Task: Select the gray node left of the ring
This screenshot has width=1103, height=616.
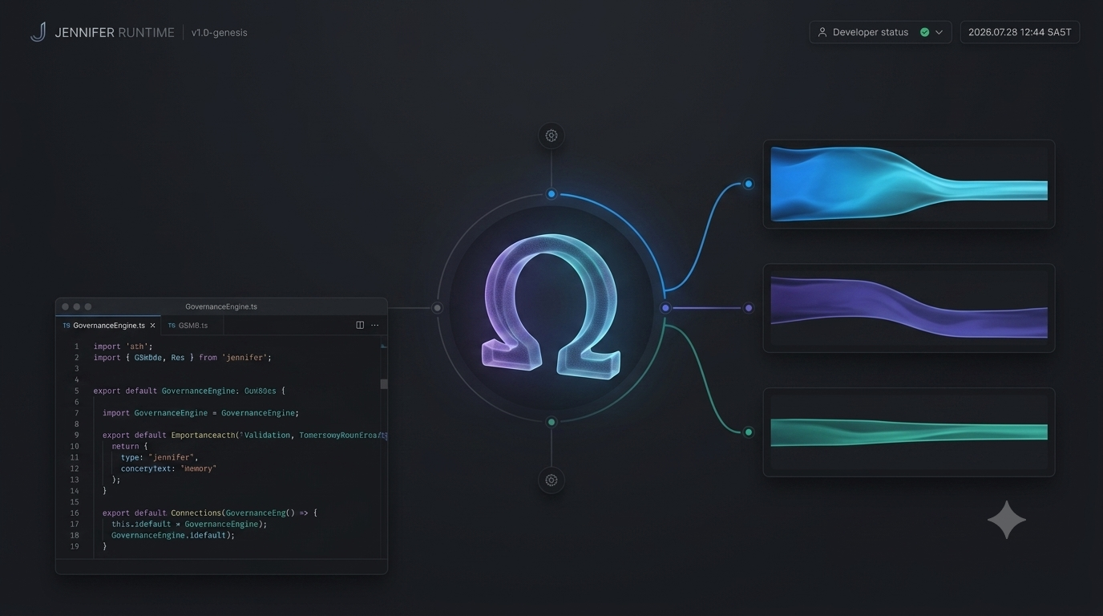Action: (437, 308)
